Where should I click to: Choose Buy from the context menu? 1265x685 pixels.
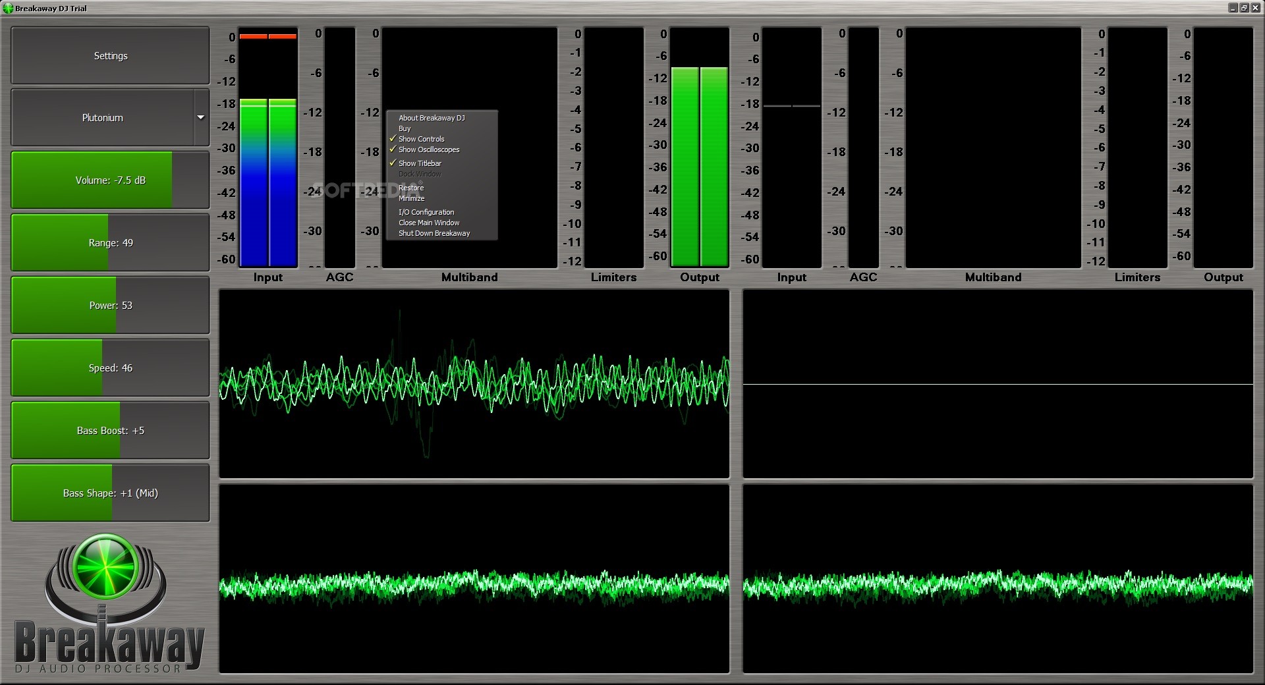(405, 128)
